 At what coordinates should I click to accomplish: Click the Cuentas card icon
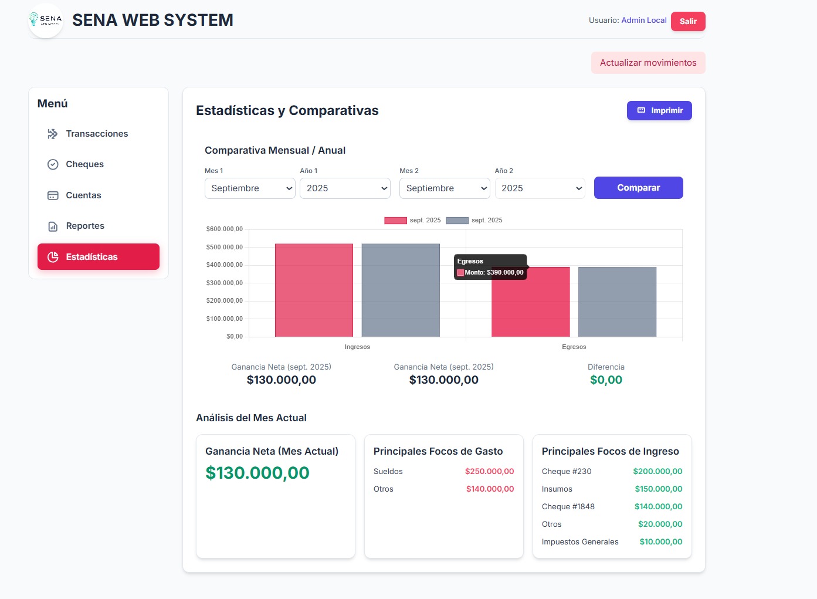tap(53, 195)
